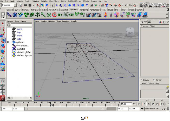This screenshot has height=121, width=170.
Task: Collapse the pPlane1 tree node
Action: click(8, 42)
